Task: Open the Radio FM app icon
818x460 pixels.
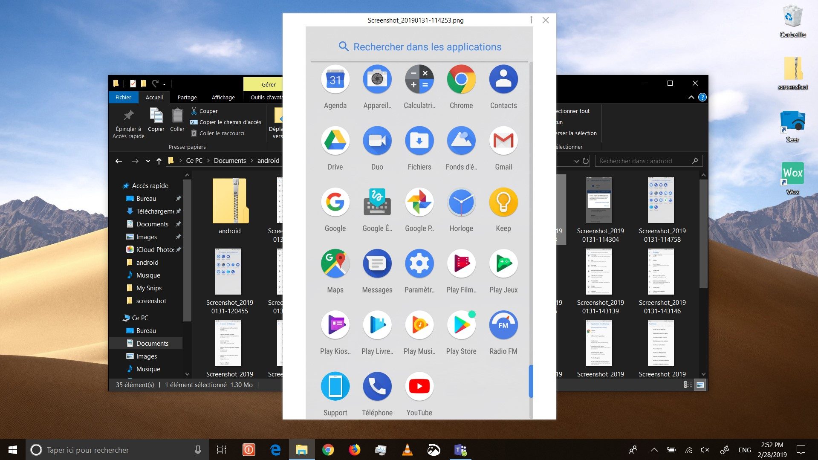Action: click(x=503, y=325)
